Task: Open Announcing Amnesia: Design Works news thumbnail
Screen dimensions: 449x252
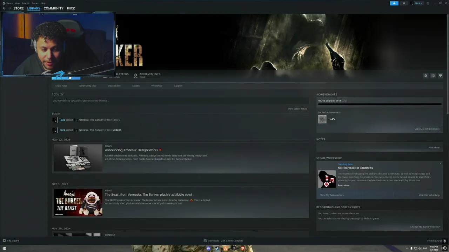Action: coord(78,158)
